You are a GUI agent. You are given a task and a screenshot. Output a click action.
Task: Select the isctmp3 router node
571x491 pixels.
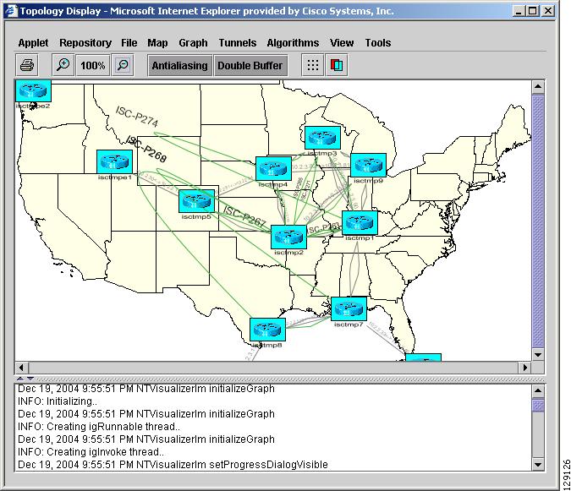click(322, 138)
